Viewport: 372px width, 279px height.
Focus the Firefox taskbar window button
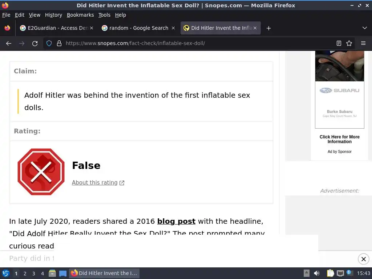pos(104,273)
